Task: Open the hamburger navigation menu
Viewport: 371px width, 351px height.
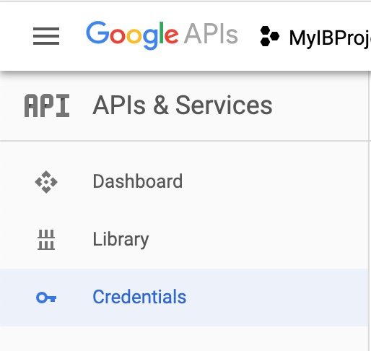Action: tap(46, 36)
